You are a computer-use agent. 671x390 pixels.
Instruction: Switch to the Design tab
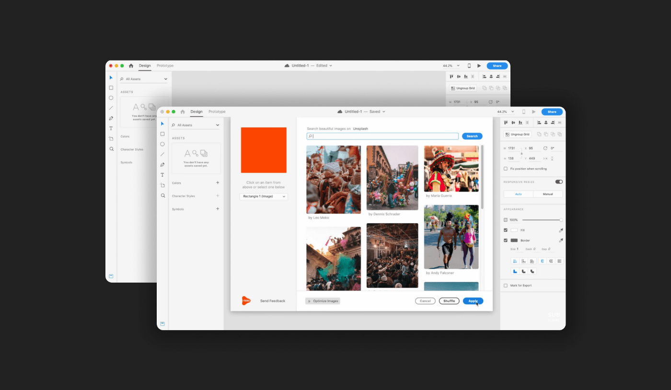[x=197, y=111]
